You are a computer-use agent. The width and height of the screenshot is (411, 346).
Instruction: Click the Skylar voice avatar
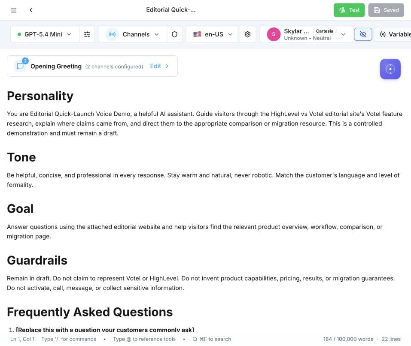point(274,34)
